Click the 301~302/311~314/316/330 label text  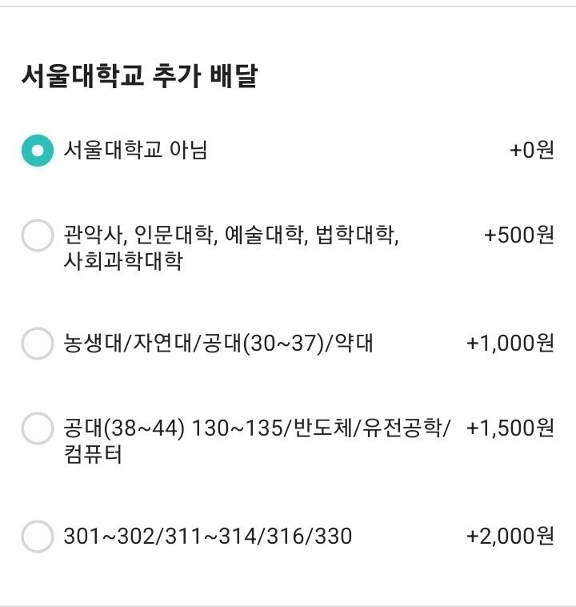pyautogui.click(x=207, y=536)
